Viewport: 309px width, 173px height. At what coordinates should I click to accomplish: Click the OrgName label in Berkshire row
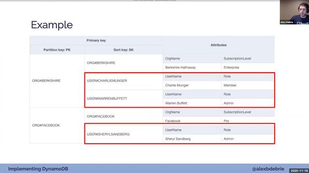pyautogui.click(x=172, y=59)
